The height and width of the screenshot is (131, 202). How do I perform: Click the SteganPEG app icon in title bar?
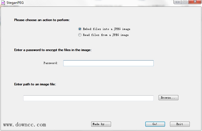tap(3, 3)
